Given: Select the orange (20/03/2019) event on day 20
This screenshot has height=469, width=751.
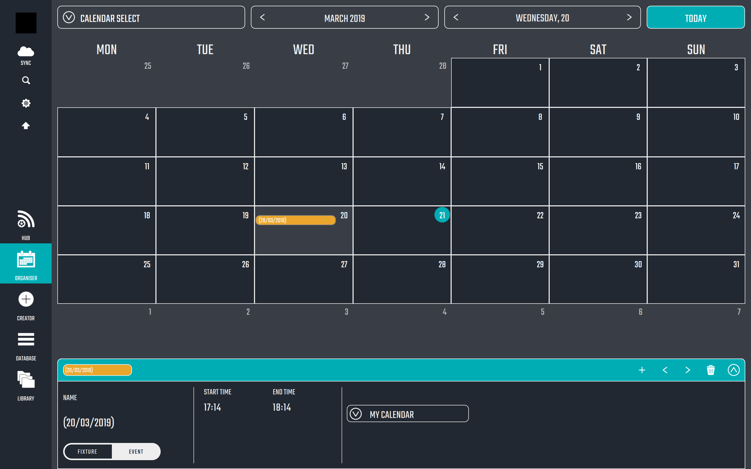Looking at the screenshot, I should coord(295,220).
